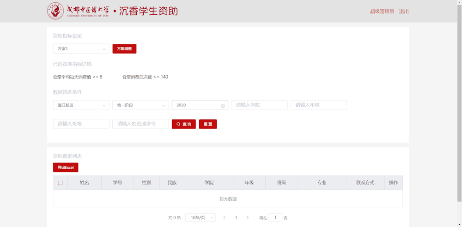Clear the 2020 year field using its clear icon
462x227 pixels.
click(223, 105)
